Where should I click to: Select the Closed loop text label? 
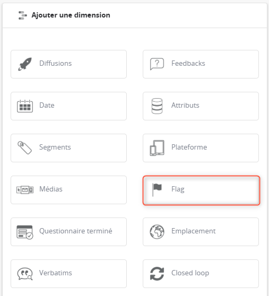[x=190, y=273]
